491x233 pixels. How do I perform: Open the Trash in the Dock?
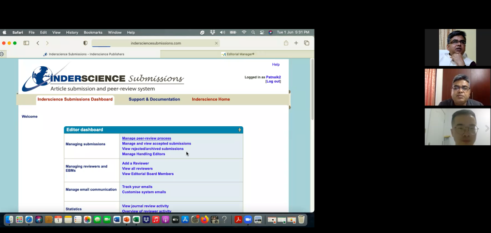[301, 219]
